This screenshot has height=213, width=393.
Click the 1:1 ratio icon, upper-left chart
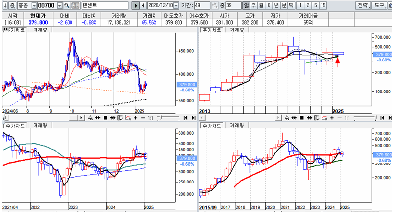[x=150, y=118]
